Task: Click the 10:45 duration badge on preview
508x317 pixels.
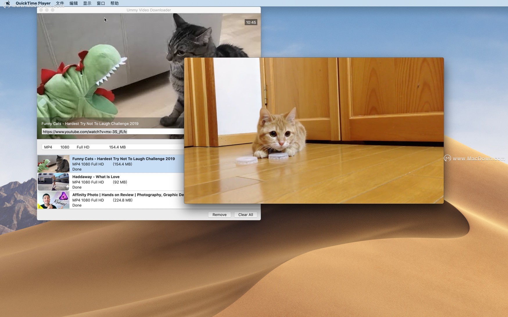Action: pos(251,22)
